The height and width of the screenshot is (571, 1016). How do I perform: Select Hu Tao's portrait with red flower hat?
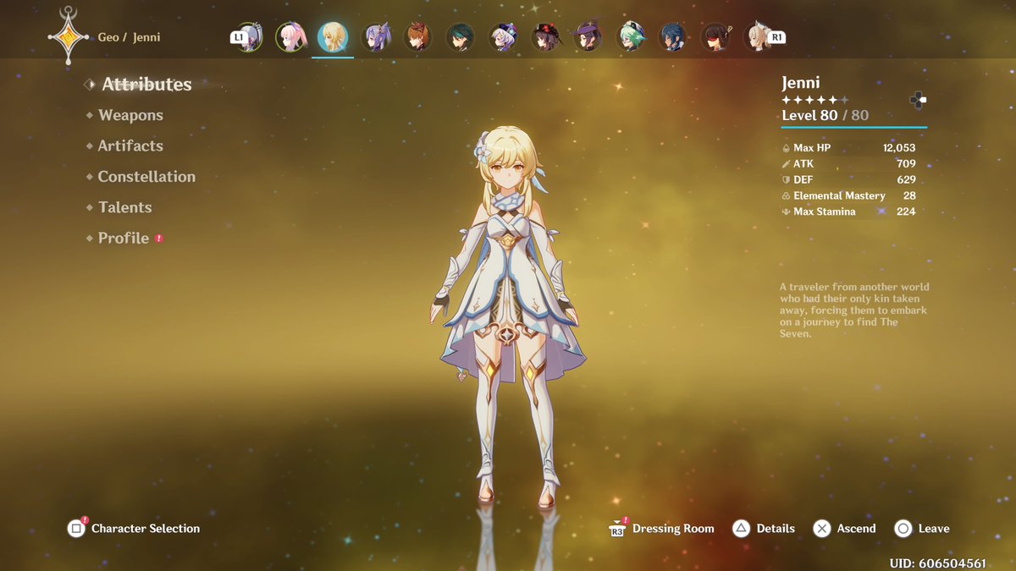point(545,37)
